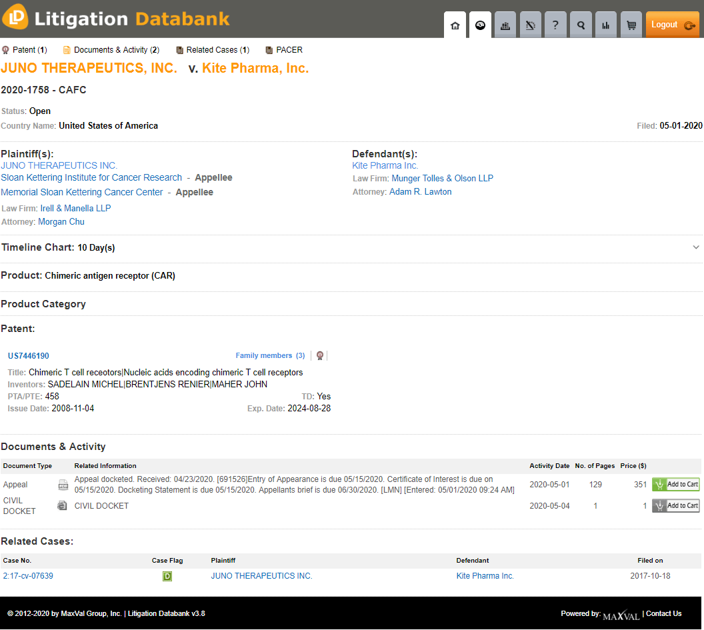Open the CIVIL DOCKET document icon
704x630 pixels.
pos(62,506)
